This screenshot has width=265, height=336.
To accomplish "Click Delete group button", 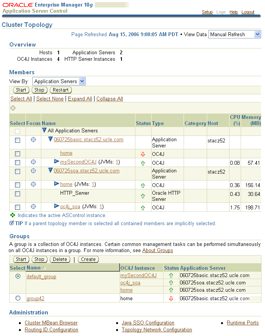I will click(60, 259).
